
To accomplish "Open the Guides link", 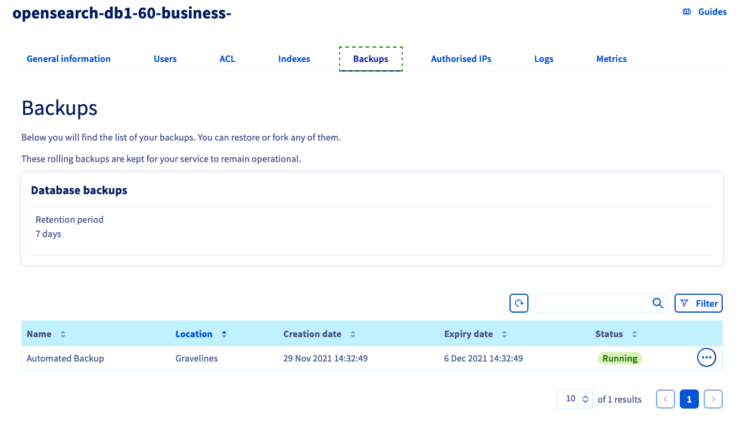I will 705,12.
